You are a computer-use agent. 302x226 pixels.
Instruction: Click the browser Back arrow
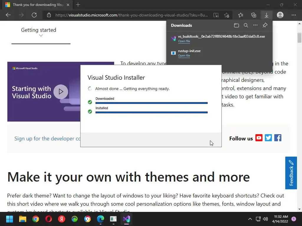8,15
